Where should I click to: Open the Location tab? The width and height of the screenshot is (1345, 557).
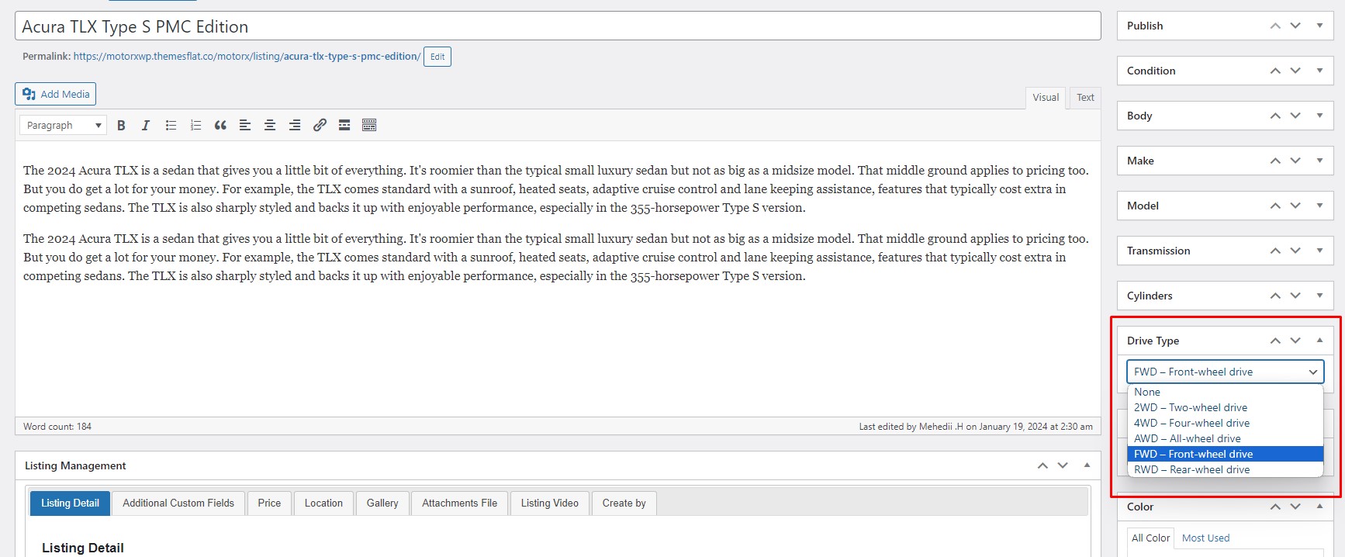323,503
